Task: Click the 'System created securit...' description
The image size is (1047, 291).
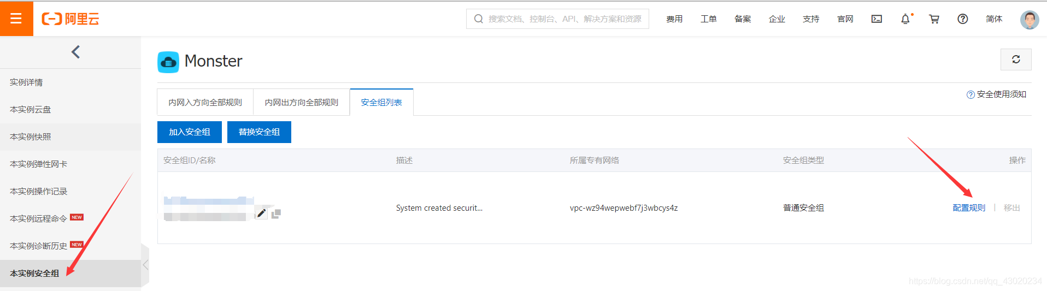Action: pos(439,208)
